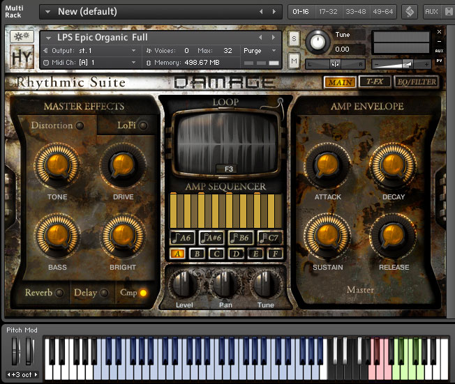Screen dimensions: 455x384
Task: Show rack page 49-64
Action: (x=382, y=12)
